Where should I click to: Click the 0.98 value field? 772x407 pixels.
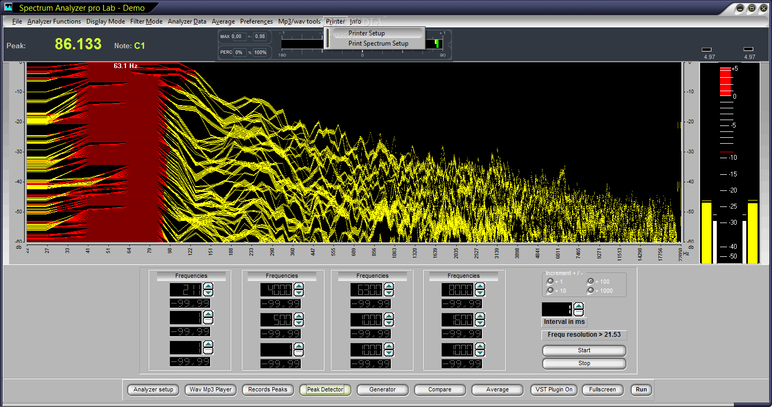[260, 36]
